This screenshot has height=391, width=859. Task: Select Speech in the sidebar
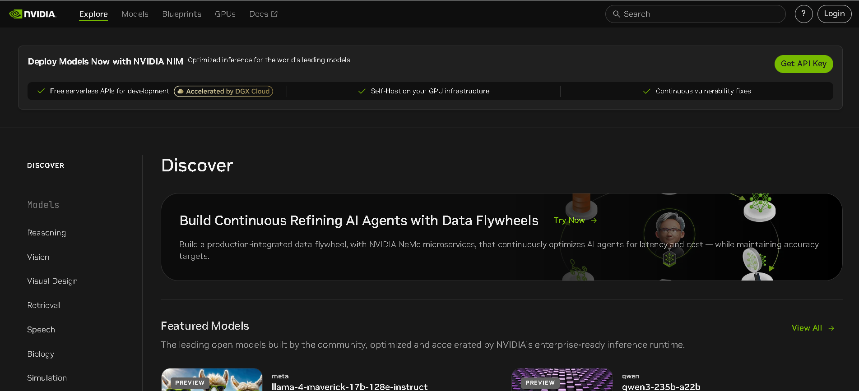point(41,330)
